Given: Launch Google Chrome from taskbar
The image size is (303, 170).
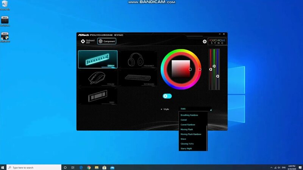Looking at the screenshot, I should point(89,167).
